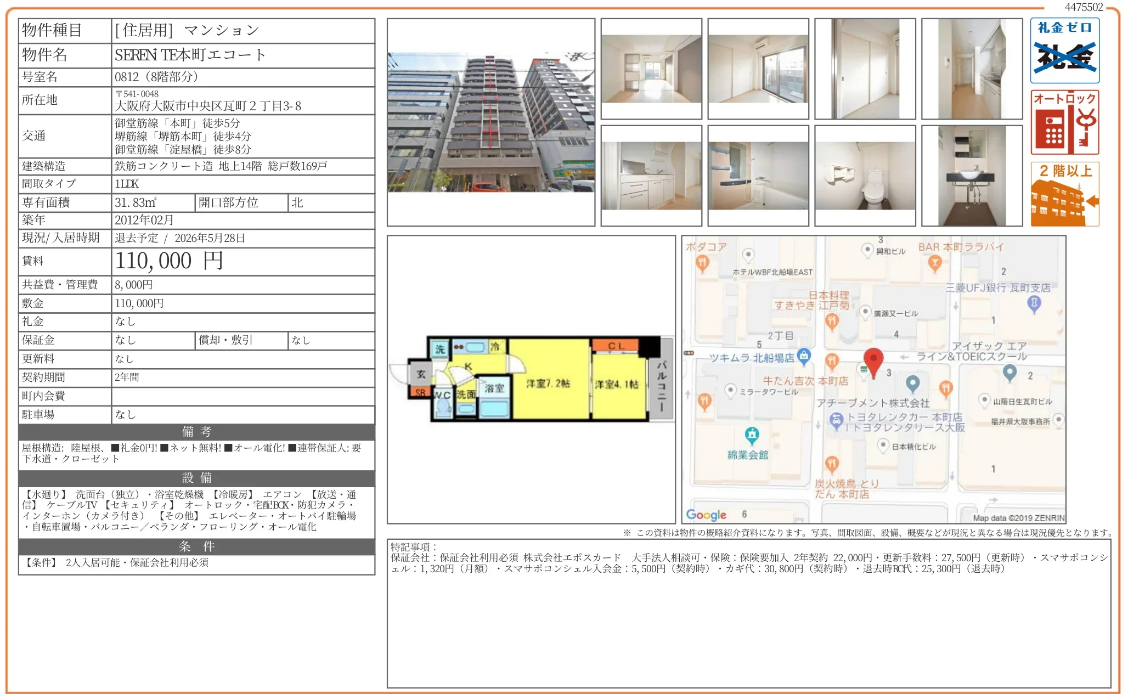1128x694 pixels.
Task: Open the kitchen counter photo thumbnail
Action: 651,176
